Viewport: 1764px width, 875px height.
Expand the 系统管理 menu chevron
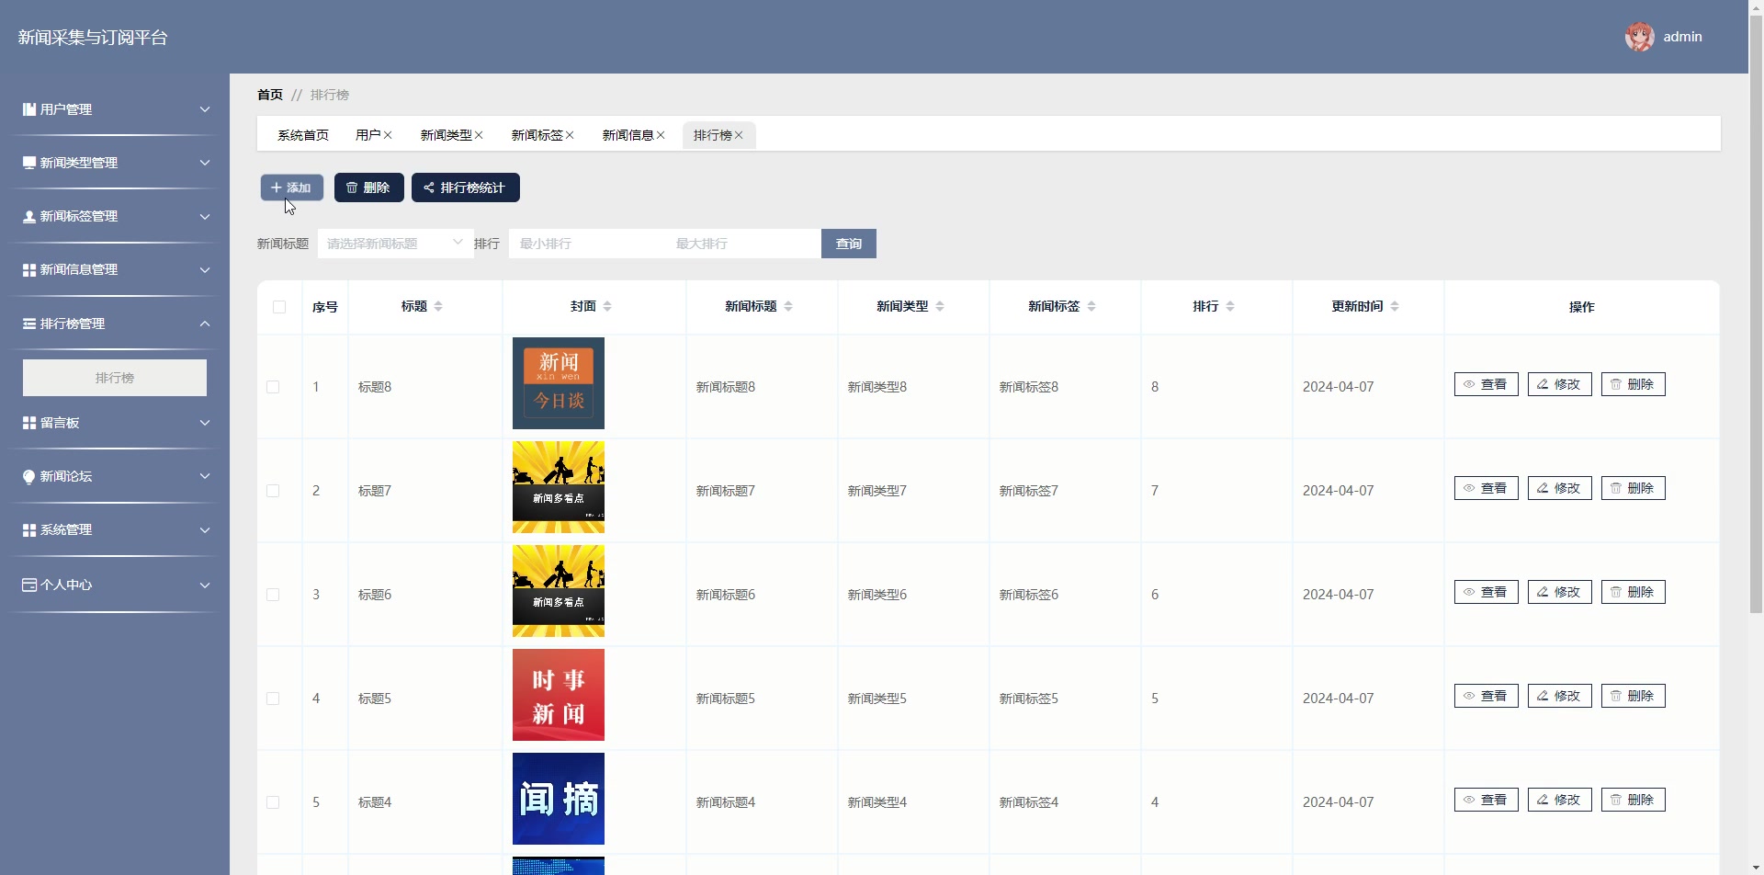click(205, 530)
